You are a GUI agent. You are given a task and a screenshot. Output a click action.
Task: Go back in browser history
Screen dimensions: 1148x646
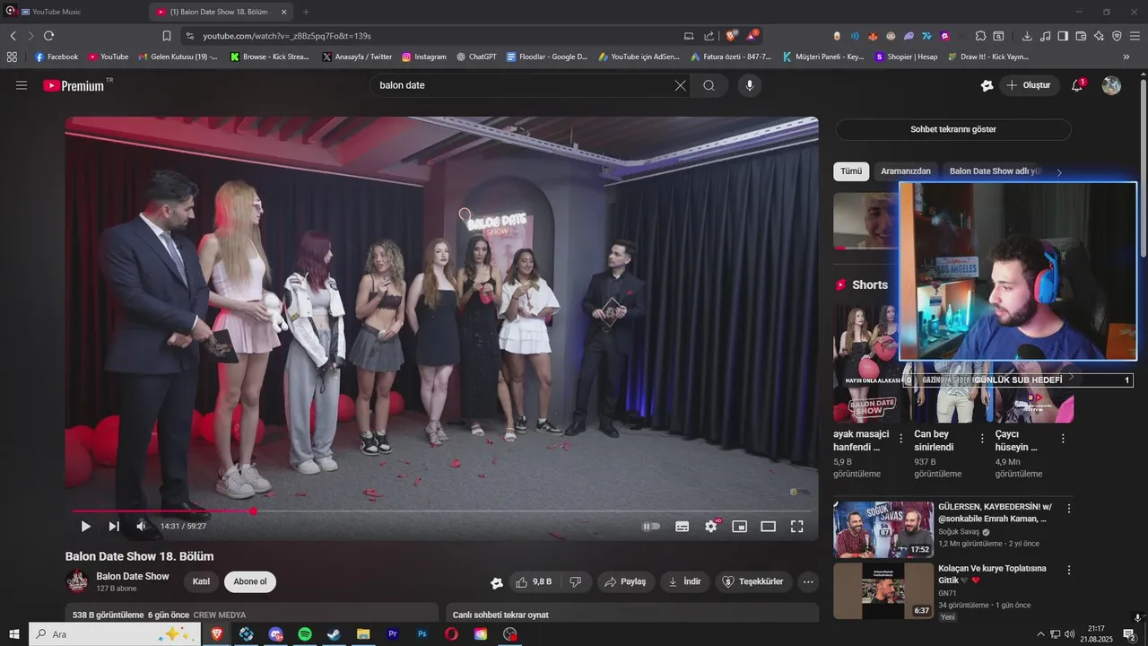[x=13, y=36]
